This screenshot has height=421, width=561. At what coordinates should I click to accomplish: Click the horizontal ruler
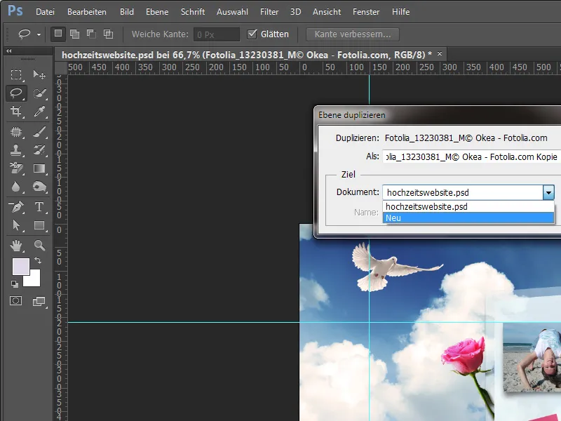pos(314,67)
